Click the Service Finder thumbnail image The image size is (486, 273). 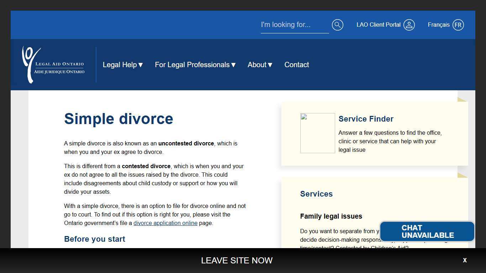click(317, 133)
